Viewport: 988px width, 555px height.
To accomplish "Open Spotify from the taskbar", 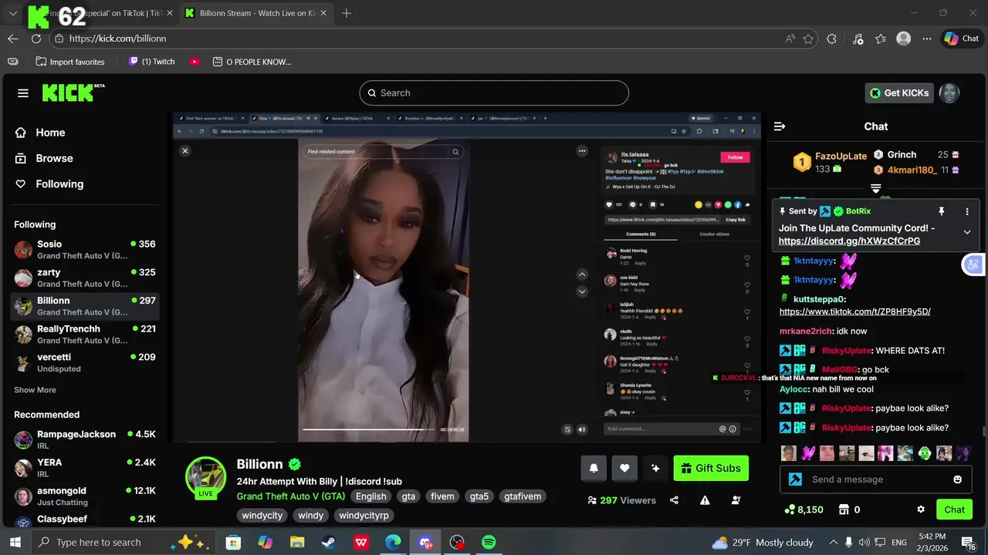I will point(489,543).
